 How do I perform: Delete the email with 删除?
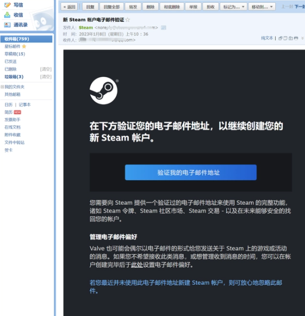click(150, 7)
